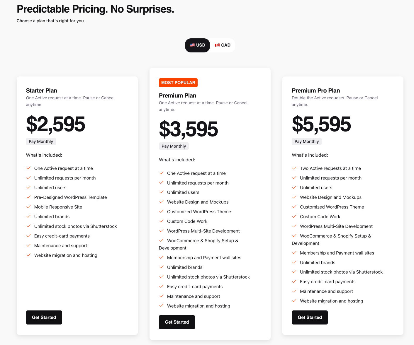
Task: Click the US flag icon on currency toggle
Action: (x=192, y=45)
